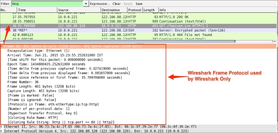This screenshot has height=133, width=278.
Task: Select Time delta from previous captured frame
Action: click(x=68, y=69)
